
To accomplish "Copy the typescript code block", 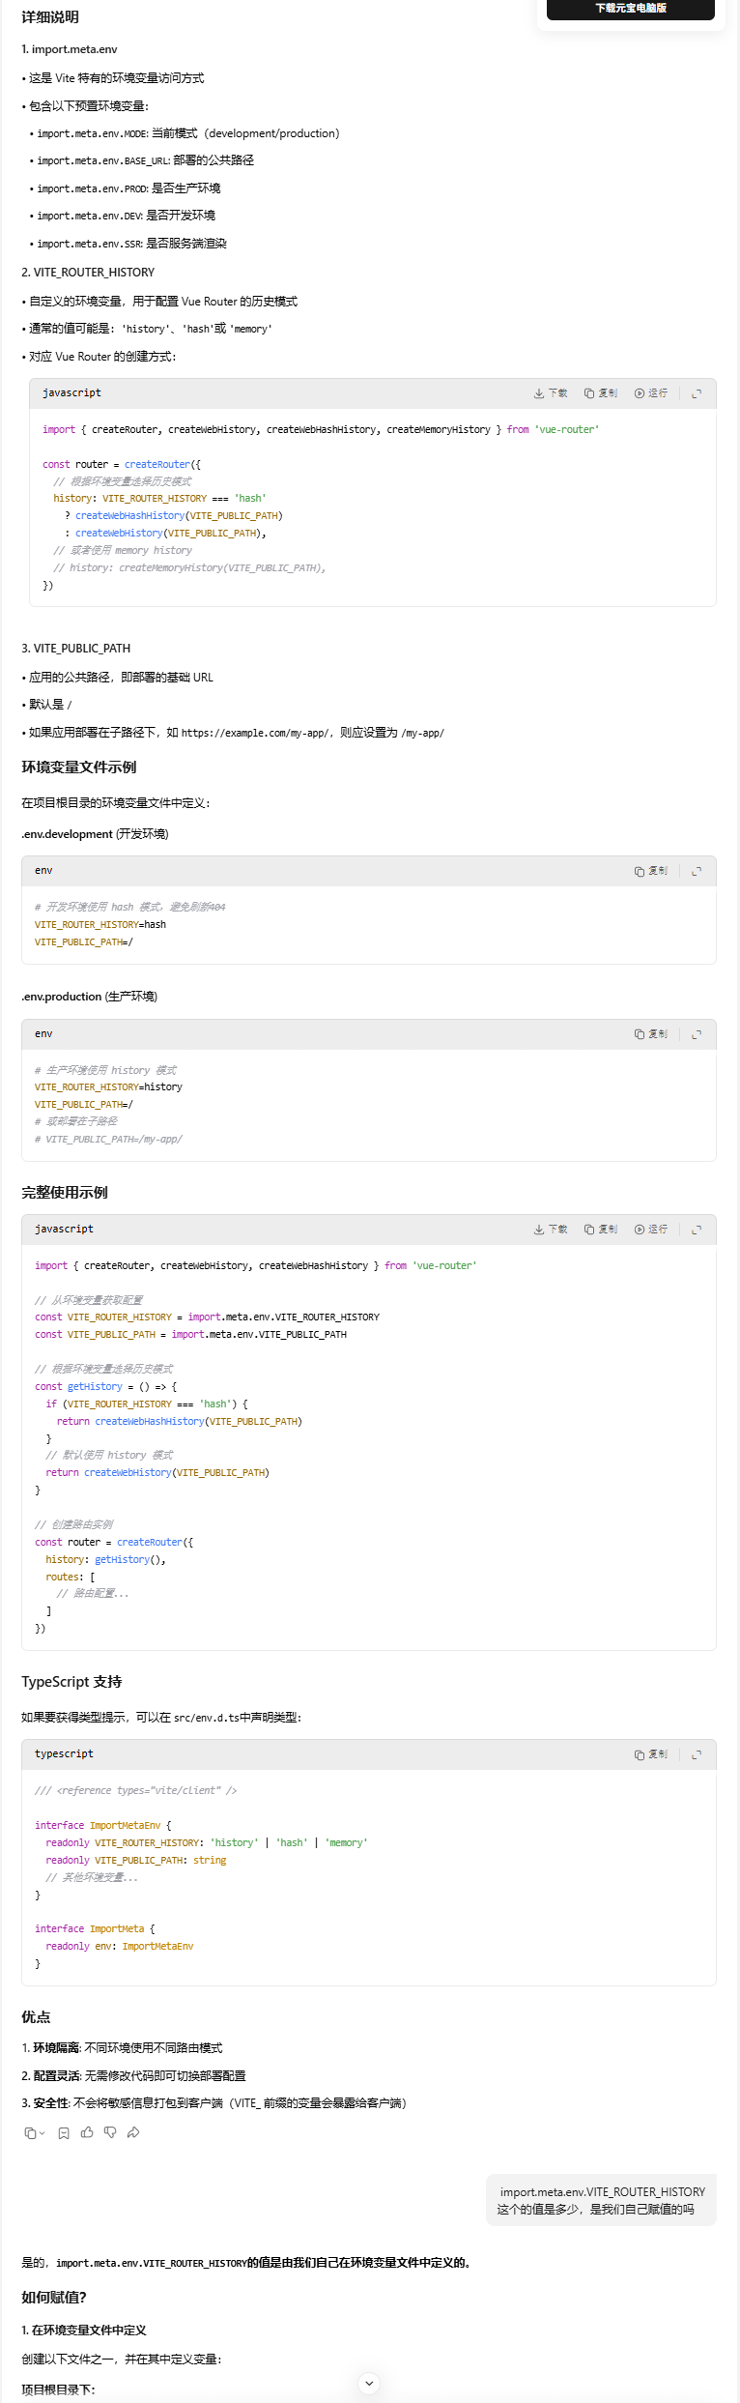I will 651,1754.
